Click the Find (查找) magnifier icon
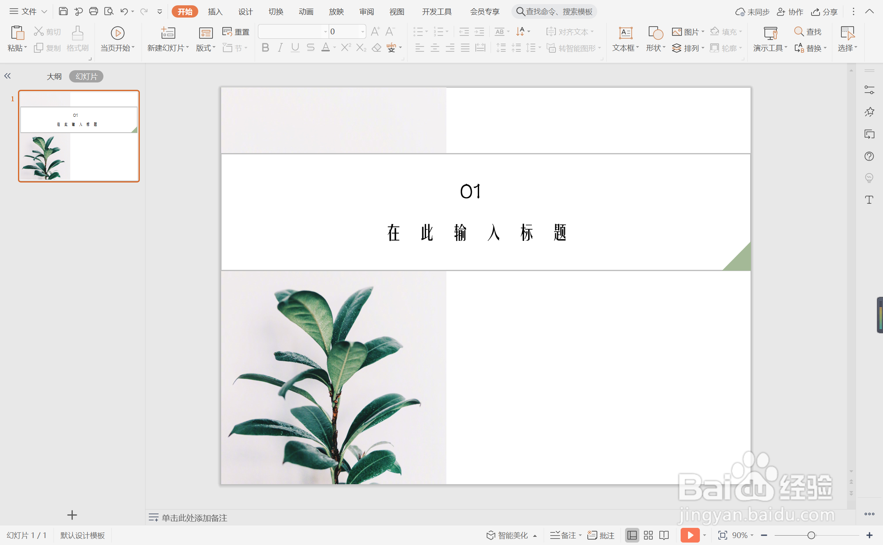Screen dimensions: 883x545 tap(799, 31)
